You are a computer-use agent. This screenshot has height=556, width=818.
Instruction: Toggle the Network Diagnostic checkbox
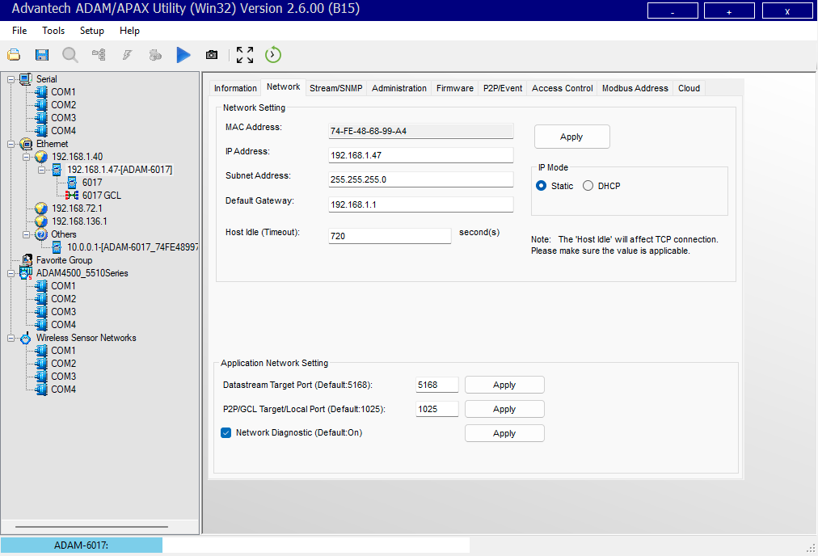(x=226, y=432)
